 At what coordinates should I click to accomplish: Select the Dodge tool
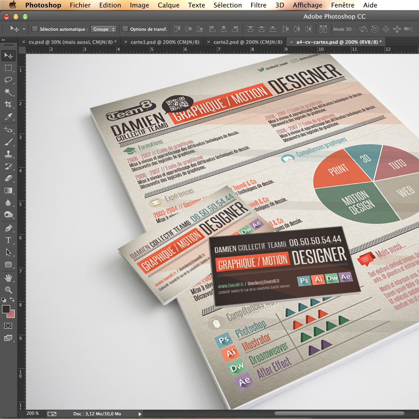tap(8, 215)
